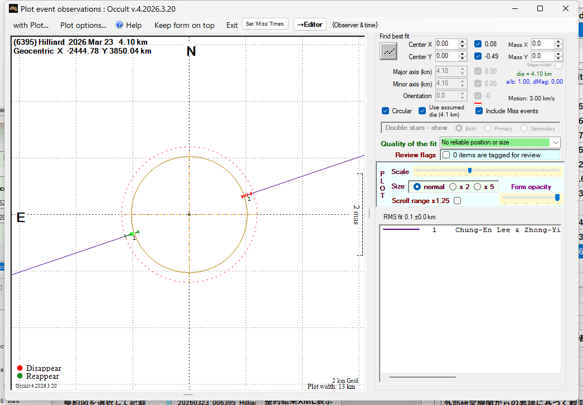Increase Mass X value with up arrow

558,41
